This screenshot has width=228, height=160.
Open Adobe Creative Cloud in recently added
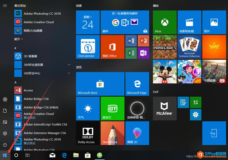click(42, 22)
